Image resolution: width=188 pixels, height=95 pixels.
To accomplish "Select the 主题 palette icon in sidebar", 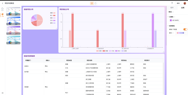I will coord(3,15).
